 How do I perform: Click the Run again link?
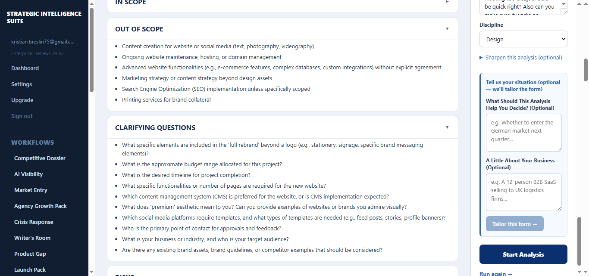click(x=496, y=273)
